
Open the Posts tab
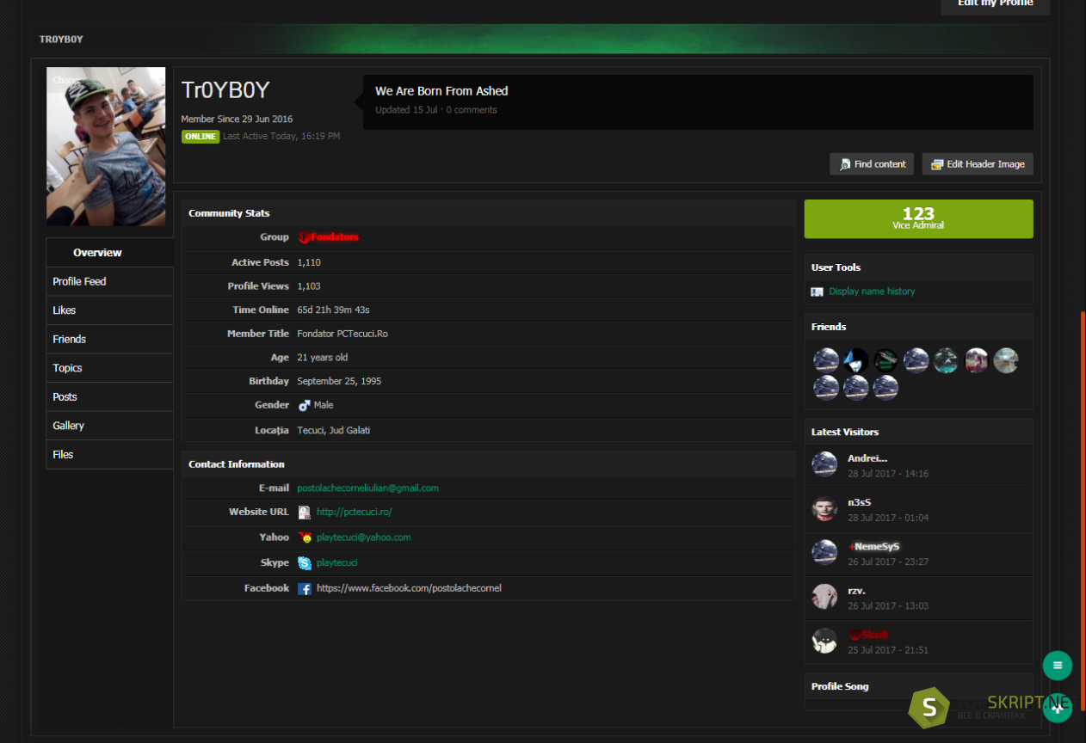pos(109,396)
